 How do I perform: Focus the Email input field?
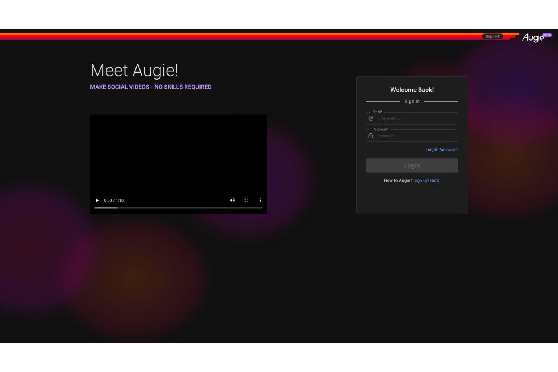(412, 118)
